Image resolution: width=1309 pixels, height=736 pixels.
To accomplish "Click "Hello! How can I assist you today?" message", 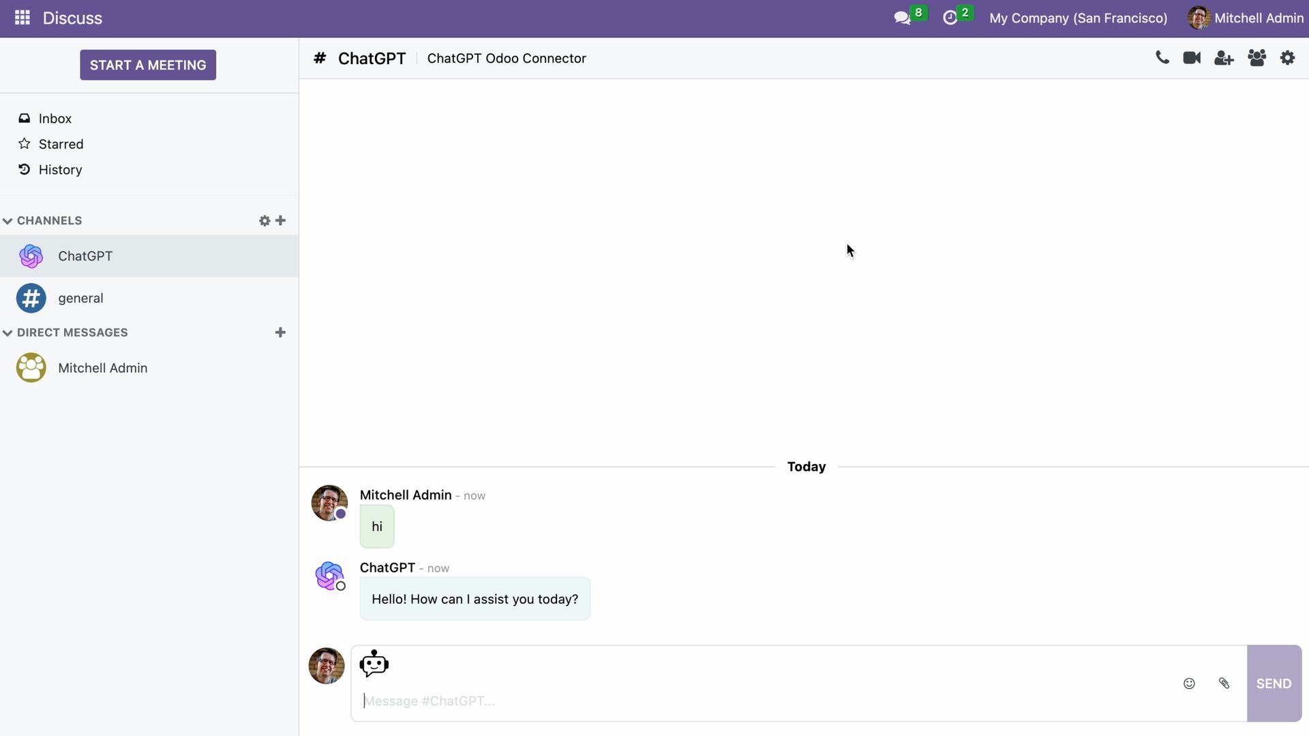I will (475, 599).
